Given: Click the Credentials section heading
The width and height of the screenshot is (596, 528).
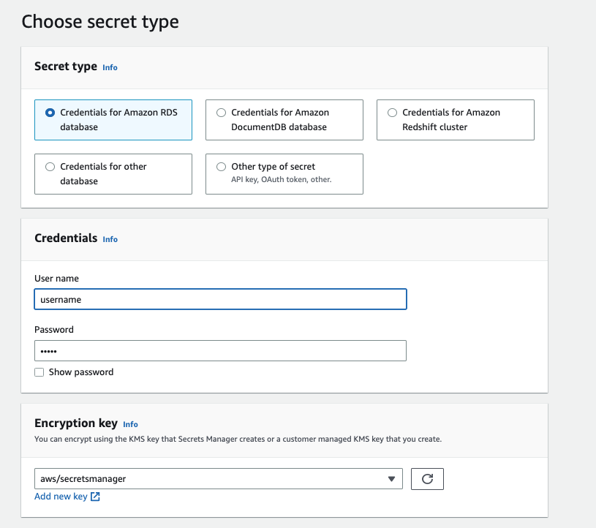Looking at the screenshot, I should click(66, 238).
